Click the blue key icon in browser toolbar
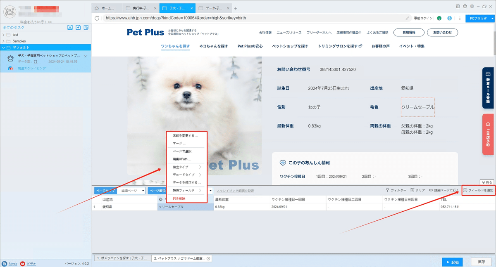496x267 pixels. pos(449,18)
